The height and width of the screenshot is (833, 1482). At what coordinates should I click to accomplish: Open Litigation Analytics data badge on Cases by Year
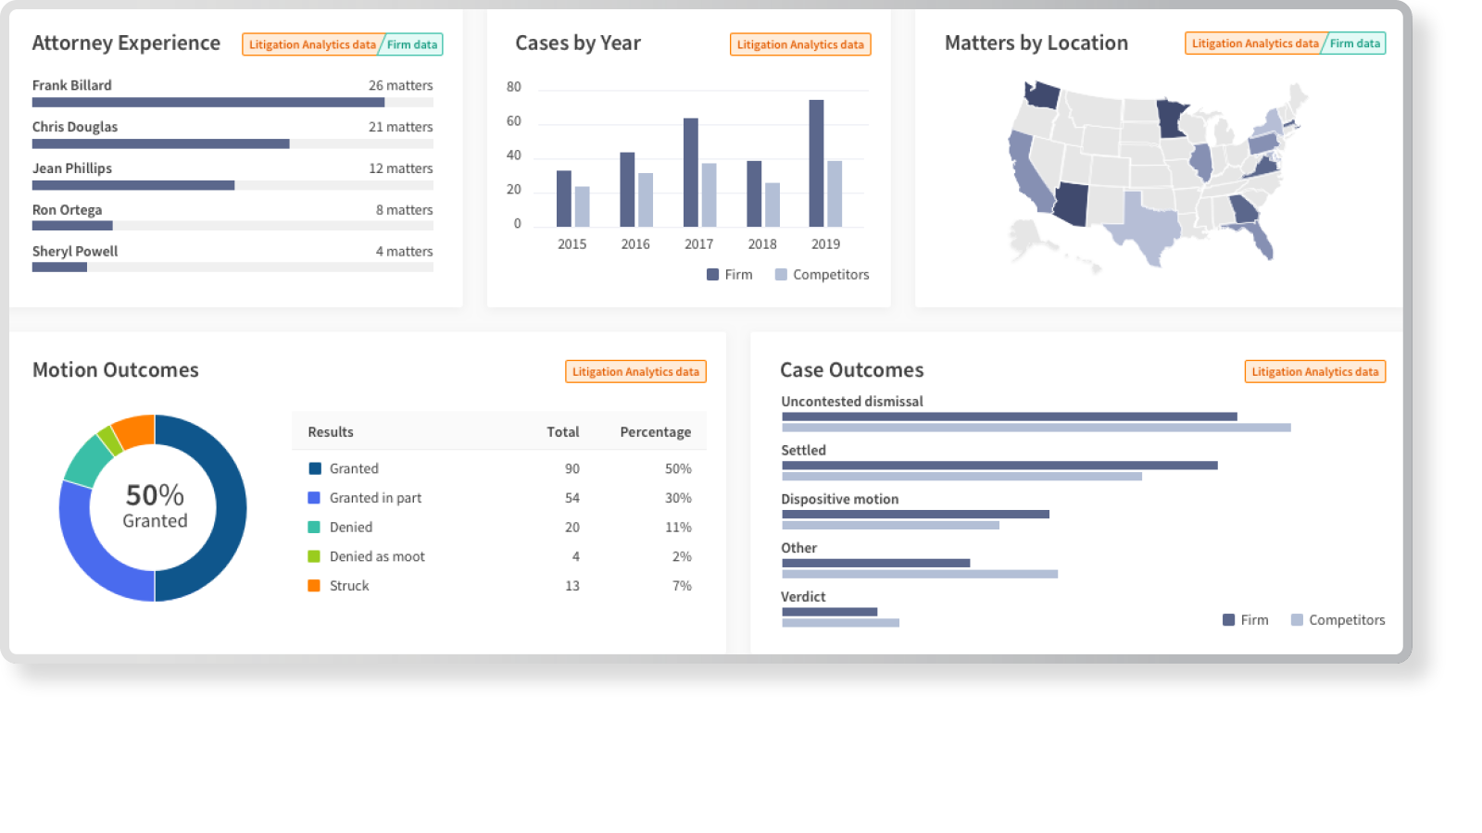[800, 44]
